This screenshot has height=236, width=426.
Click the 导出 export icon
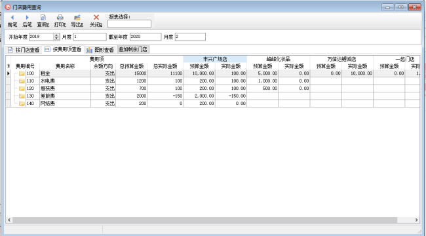tap(77, 18)
